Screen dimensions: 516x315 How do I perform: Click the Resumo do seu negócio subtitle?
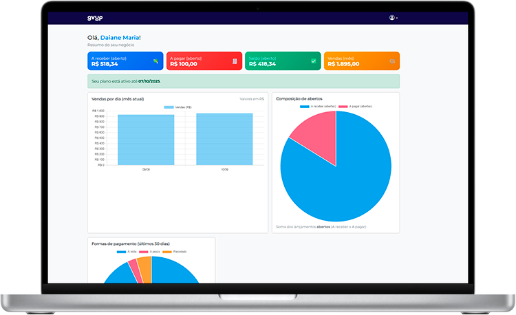click(x=111, y=45)
